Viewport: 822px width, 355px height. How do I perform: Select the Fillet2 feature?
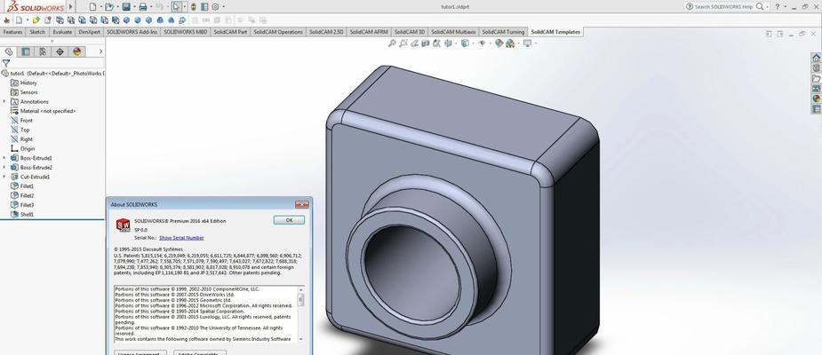[x=22, y=196]
